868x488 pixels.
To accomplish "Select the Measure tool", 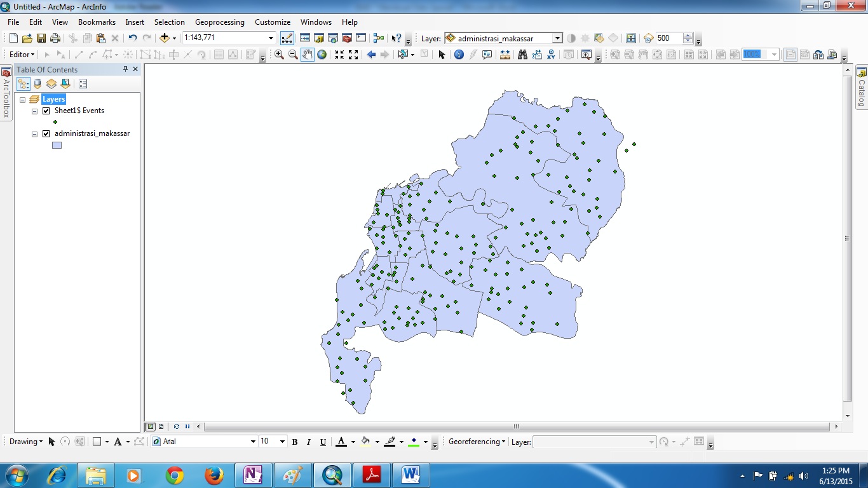I will pyautogui.click(x=505, y=55).
